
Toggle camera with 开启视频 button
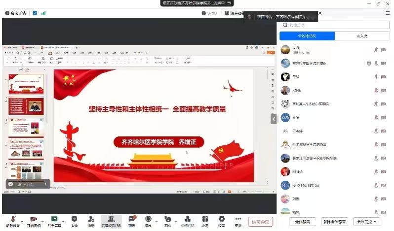coord(34,219)
